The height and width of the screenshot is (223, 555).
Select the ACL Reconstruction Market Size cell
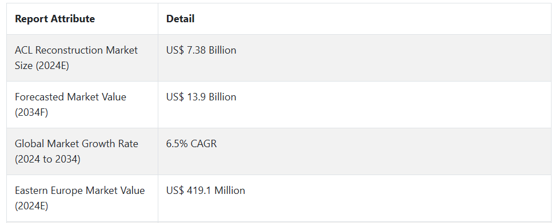(82, 58)
